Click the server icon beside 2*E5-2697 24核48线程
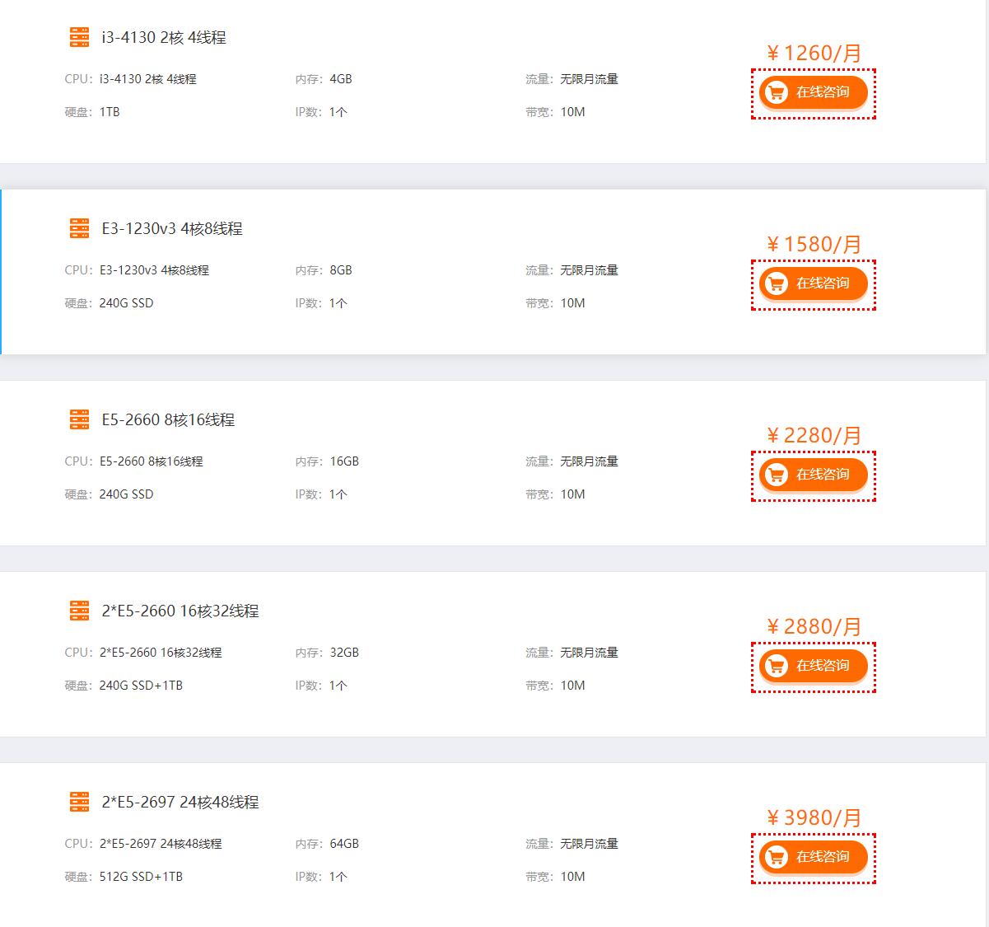 click(x=79, y=802)
